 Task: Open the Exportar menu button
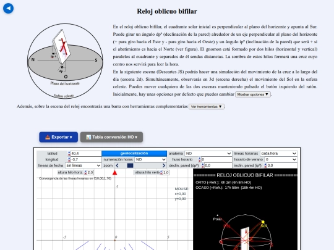(58, 137)
